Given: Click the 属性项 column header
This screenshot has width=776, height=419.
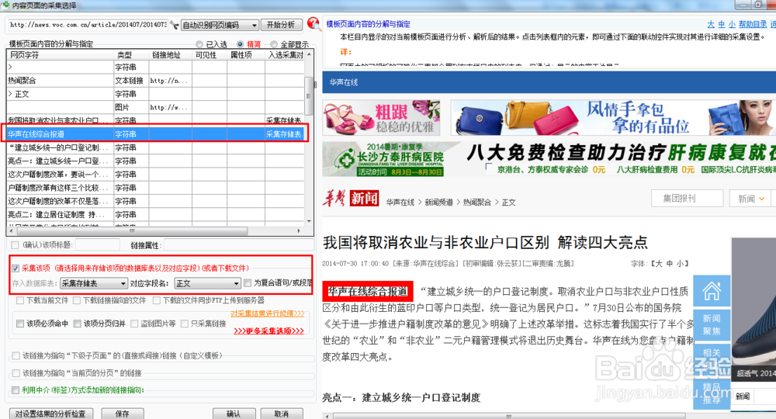Looking at the screenshot, I should (x=246, y=55).
